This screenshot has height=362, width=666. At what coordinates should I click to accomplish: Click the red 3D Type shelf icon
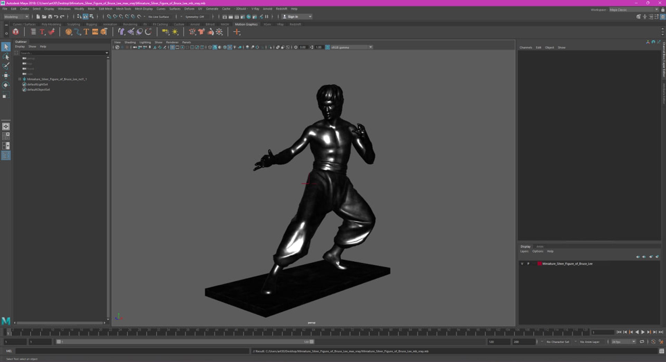coord(42,32)
